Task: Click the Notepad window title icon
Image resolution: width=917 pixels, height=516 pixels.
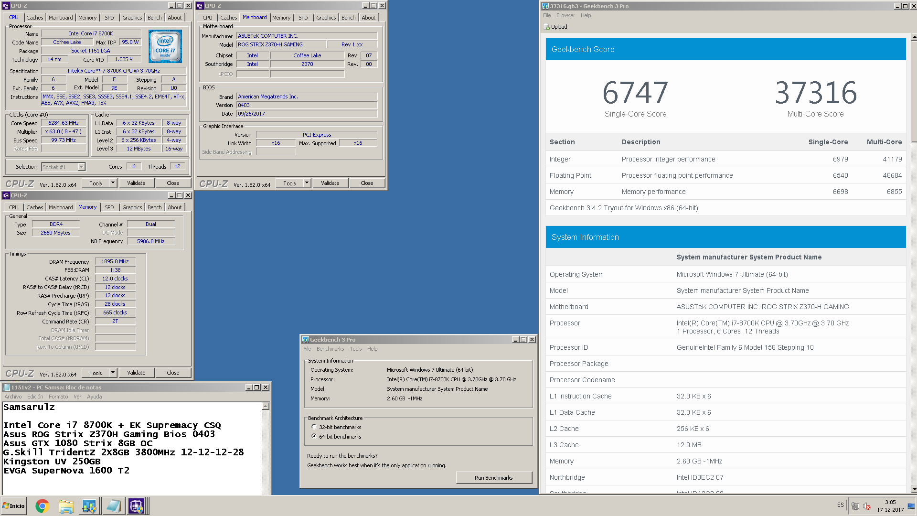Action: 7,387
